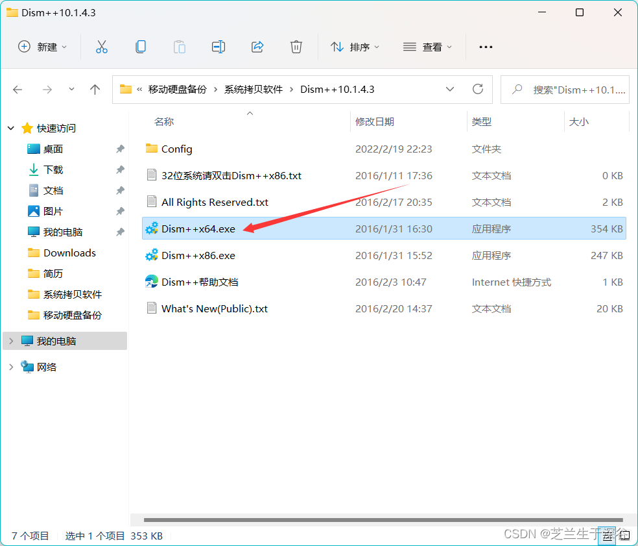Click the Share icon

click(257, 47)
